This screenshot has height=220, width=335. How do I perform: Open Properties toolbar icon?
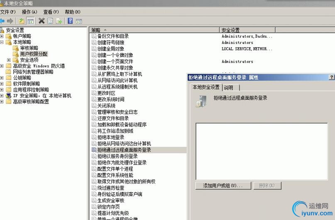[x=50, y=21]
